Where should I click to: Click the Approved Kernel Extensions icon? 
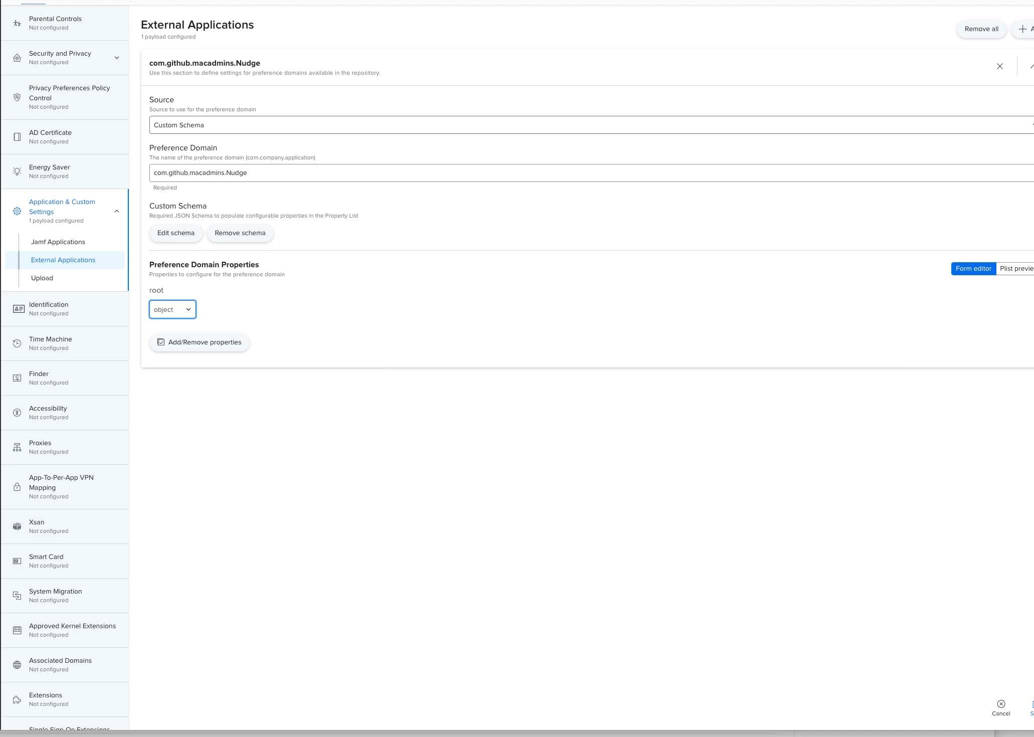pos(17,630)
